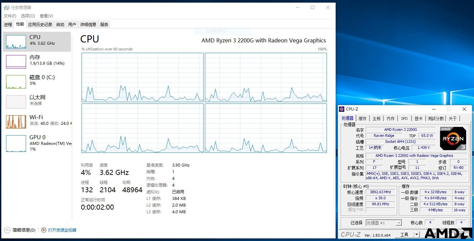
Task: Minimize the CPU-Z window
Action: [x=434, y=109]
